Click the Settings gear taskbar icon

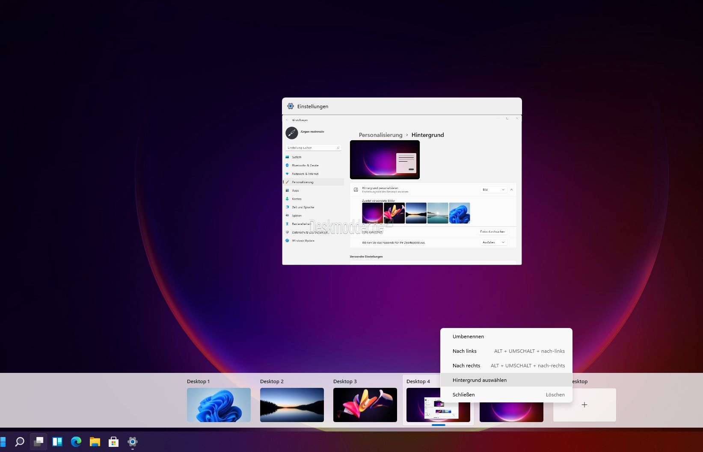point(133,442)
